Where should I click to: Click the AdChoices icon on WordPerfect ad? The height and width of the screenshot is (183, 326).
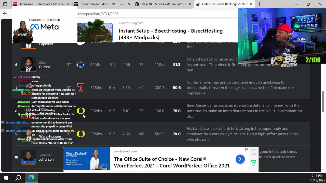click(x=247, y=149)
